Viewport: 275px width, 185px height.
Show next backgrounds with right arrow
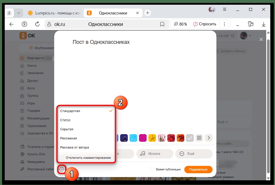point(209,138)
